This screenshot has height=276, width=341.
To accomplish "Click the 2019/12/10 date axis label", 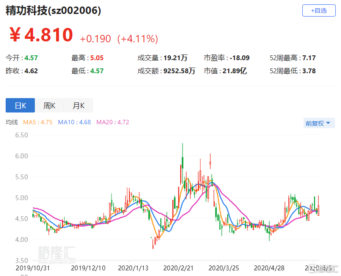I will pyautogui.click(x=88, y=268).
